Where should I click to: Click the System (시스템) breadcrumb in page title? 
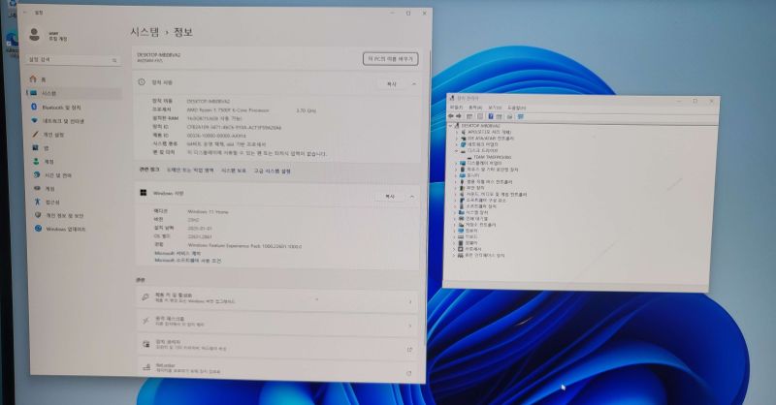pos(145,32)
